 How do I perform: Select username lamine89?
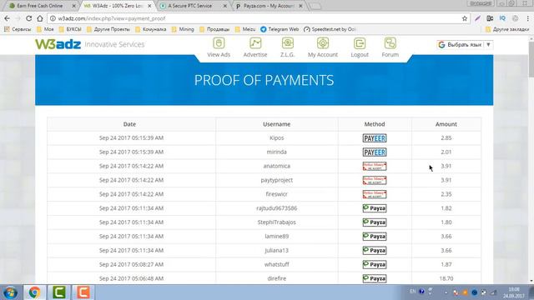click(276, 236)
